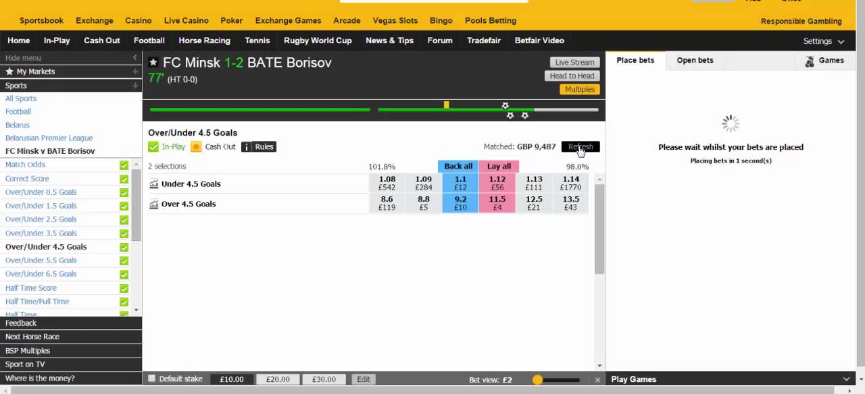Toggle Over/Under 5.5 Goals checkbox

pyautogui.click(x=124, y=260)
